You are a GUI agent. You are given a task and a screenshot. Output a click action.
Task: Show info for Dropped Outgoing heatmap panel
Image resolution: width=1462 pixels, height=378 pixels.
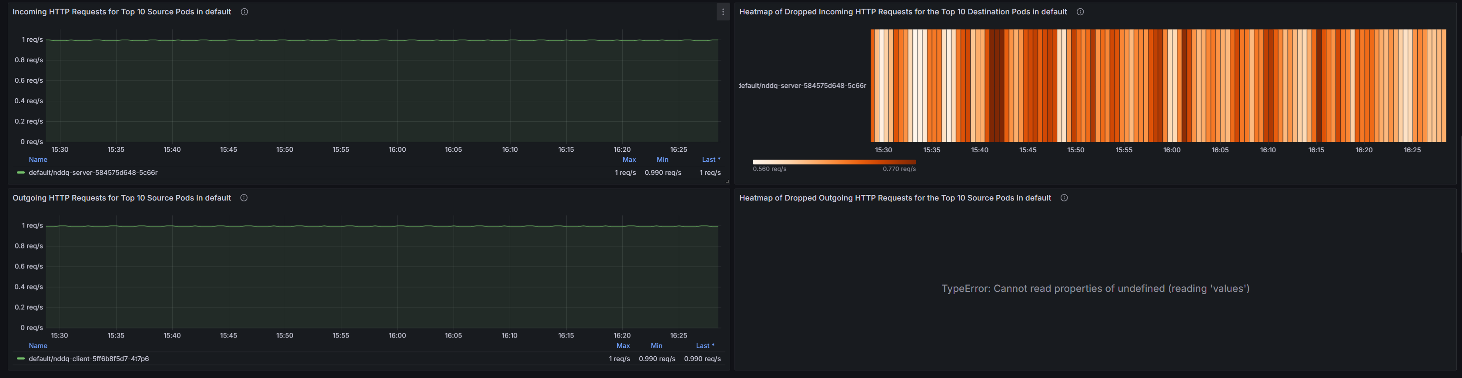point(1064,198)
